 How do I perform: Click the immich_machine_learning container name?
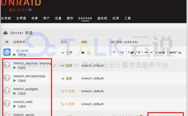click(32, 63)
